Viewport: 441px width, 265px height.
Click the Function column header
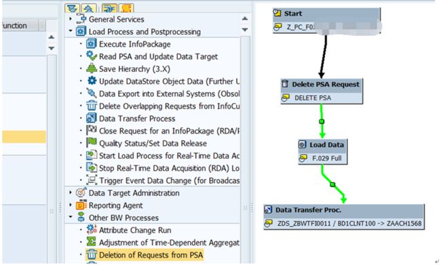click(20, 26)
